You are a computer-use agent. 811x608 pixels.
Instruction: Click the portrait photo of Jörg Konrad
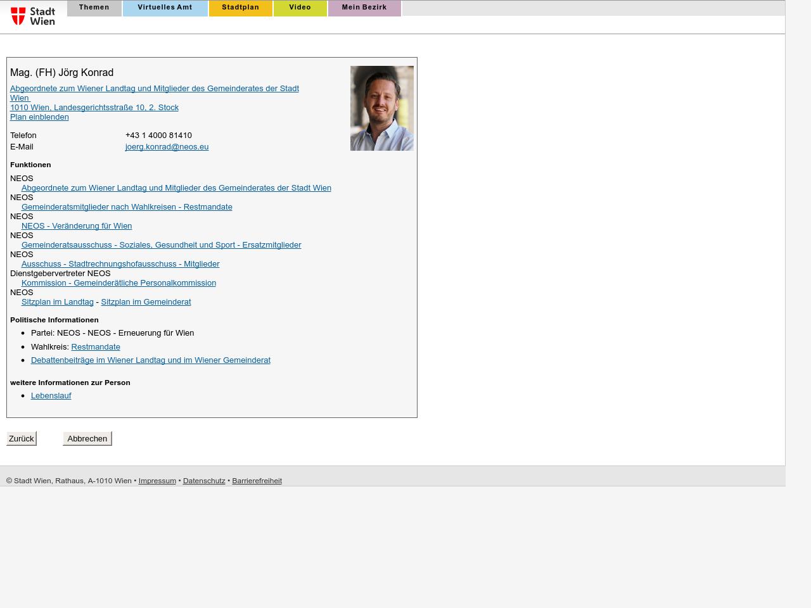click(382, 108)
